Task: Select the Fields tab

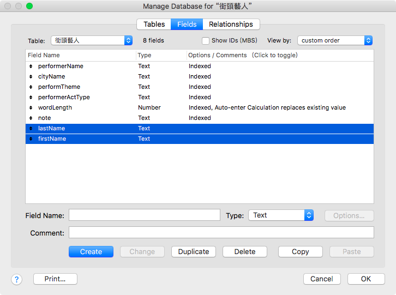Action: coord(187,24)
